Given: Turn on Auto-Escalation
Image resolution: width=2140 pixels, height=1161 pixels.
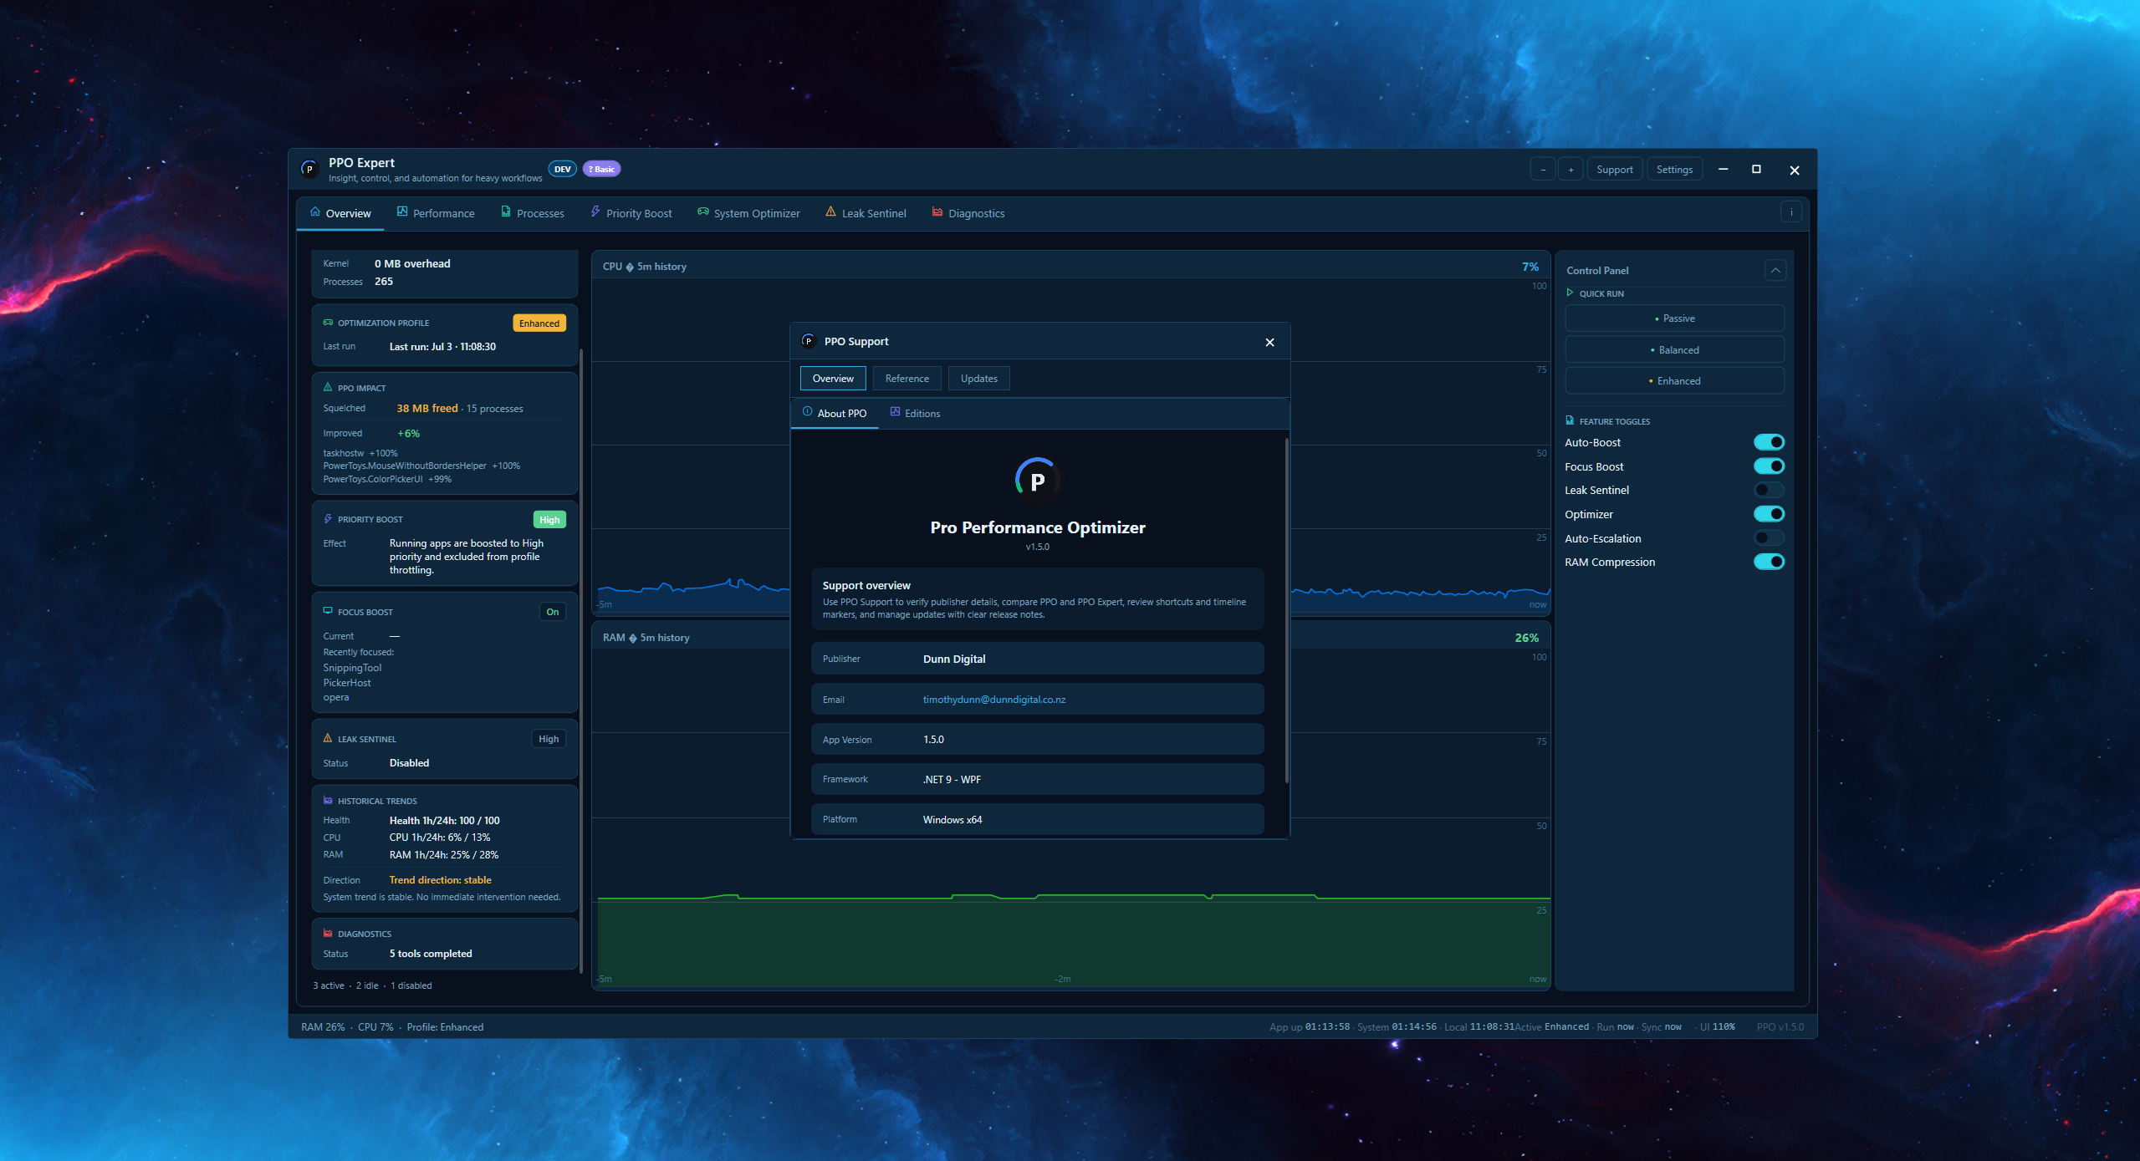Looking at the screenshot, I should (x=1769, y=538).
